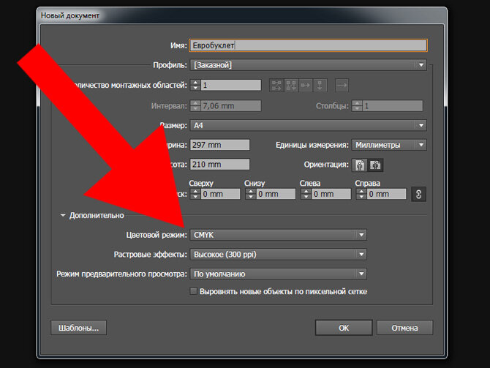Enable align new objects to pixel grid checkbox
The width and height of the screenshot is (490, 368).
coord(193,291)
